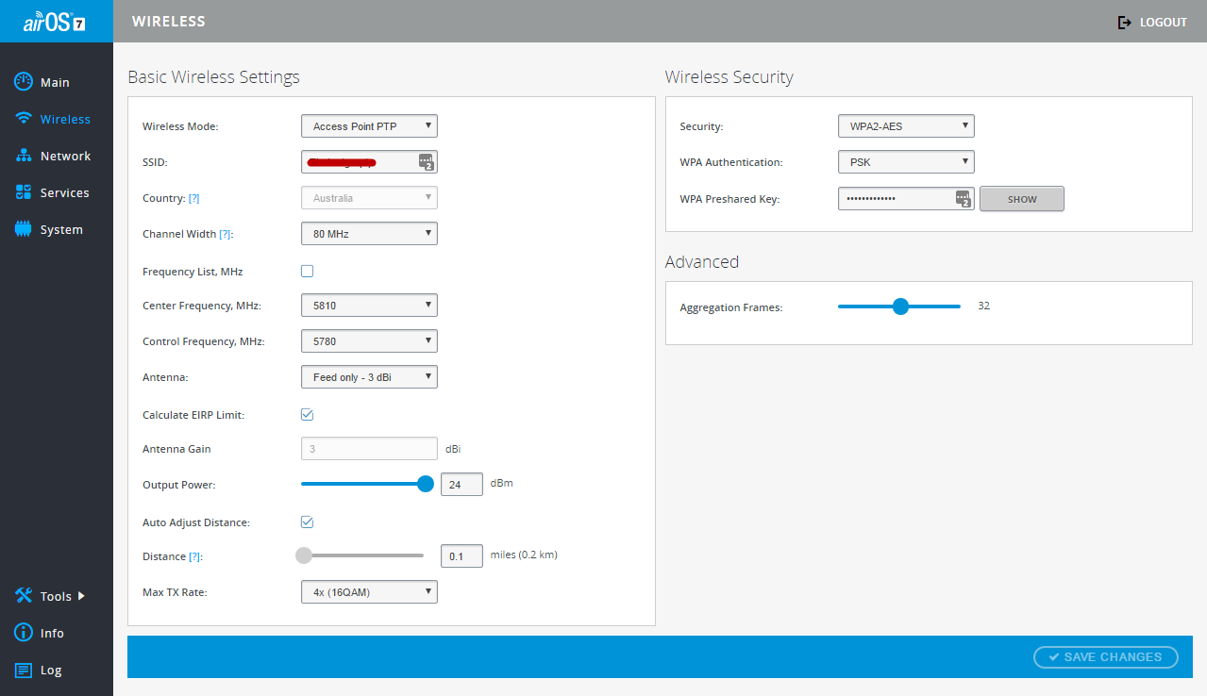Click the Output Power slider handle
This screenshot has height=696, width=1207.
(426, 484)
